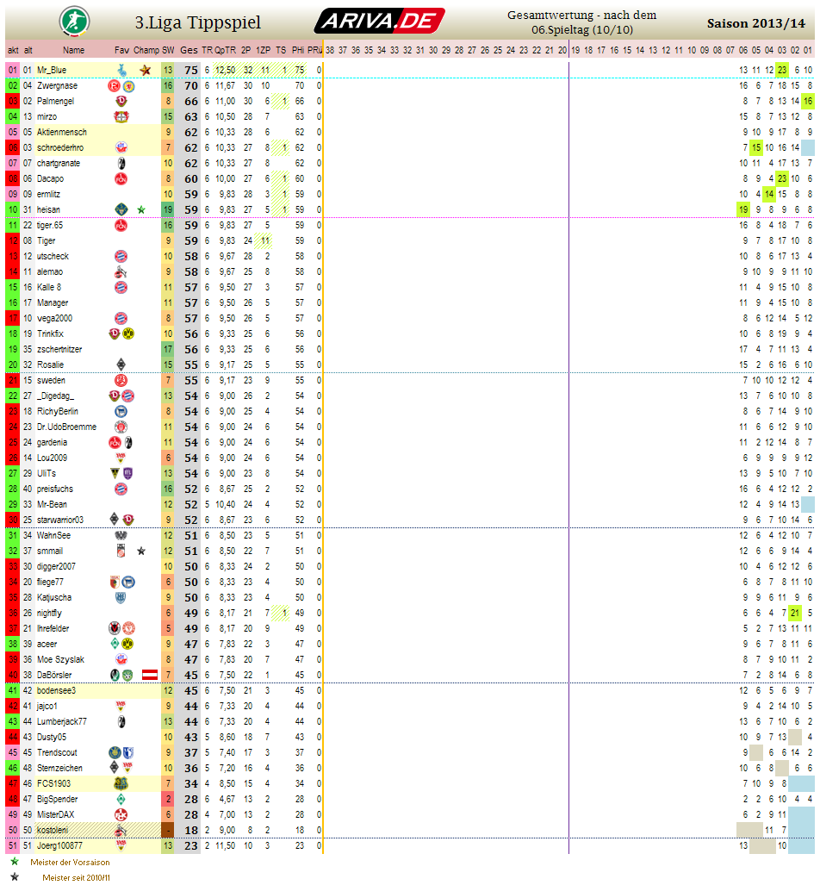Click Dacapo's red FCN club crest
The height and width of the screenshot is (885, 820).
pyautogui.click(x=121, y=178)
